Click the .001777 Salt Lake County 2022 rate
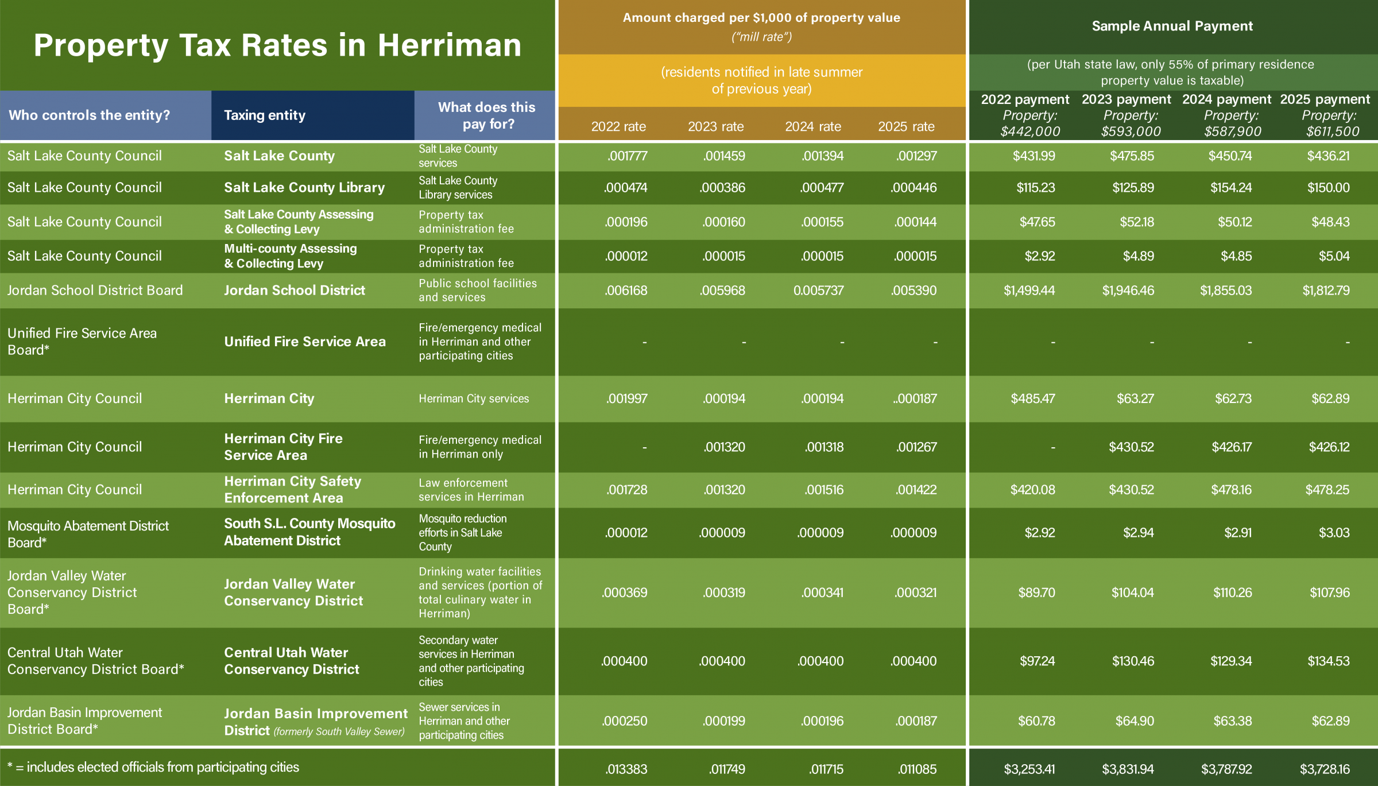The height and width of the screenshot is (786, 1378). [627, 156]
